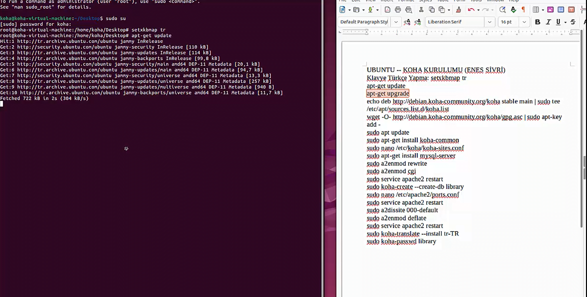Viewport: 587px width, 297px height.
Task: Toggle Formatting Marks paragraph symbol
Action: click(x=523, y=10)
